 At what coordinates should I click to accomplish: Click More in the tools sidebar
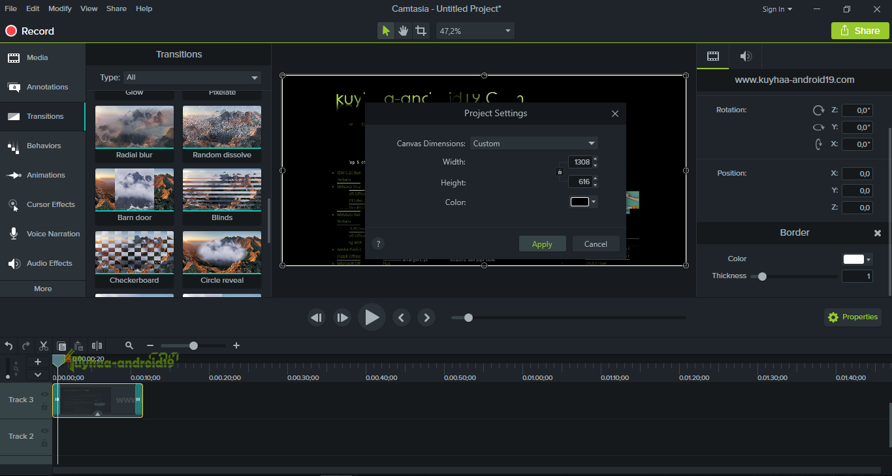pyautogui.click(x=42, y=289)
